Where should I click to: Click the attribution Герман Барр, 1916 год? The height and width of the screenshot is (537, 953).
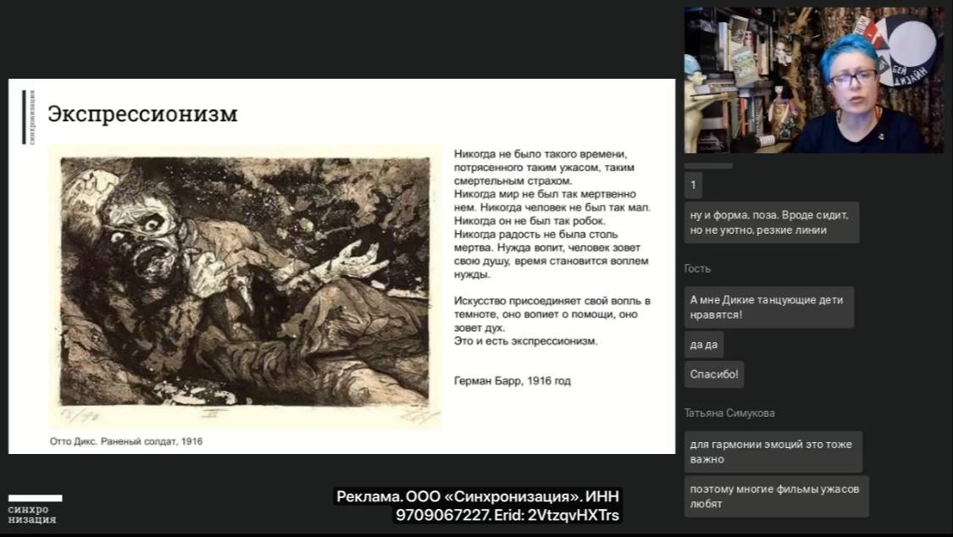512,381
